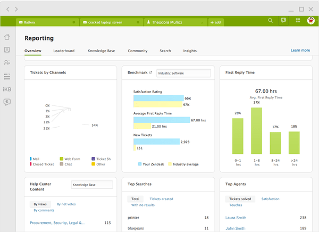Toggle the Mail legend item
Screen dimensions: 319x232
35,159
